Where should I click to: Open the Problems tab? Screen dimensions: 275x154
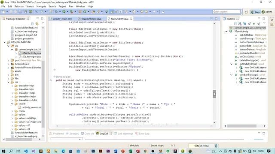(57, 133)
